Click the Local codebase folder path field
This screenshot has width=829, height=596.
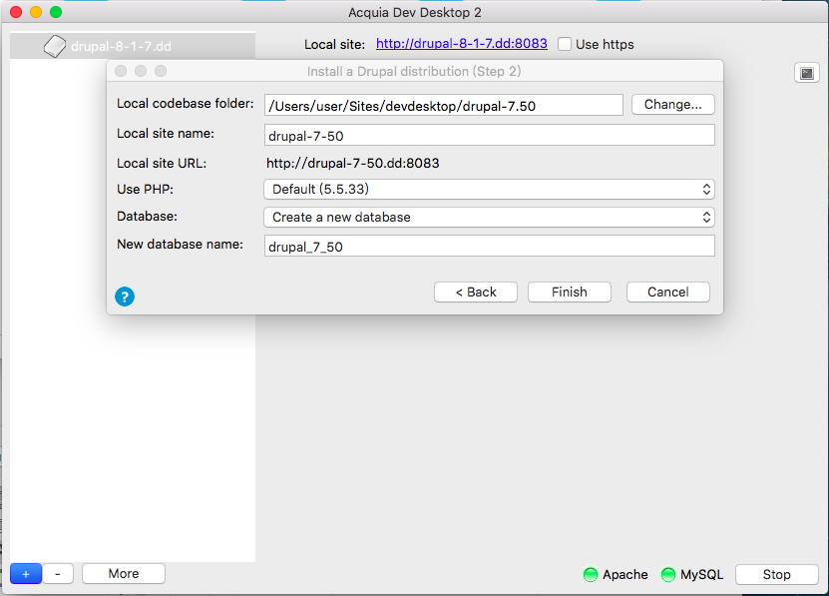pyautogui.click(x=444, y=105)
